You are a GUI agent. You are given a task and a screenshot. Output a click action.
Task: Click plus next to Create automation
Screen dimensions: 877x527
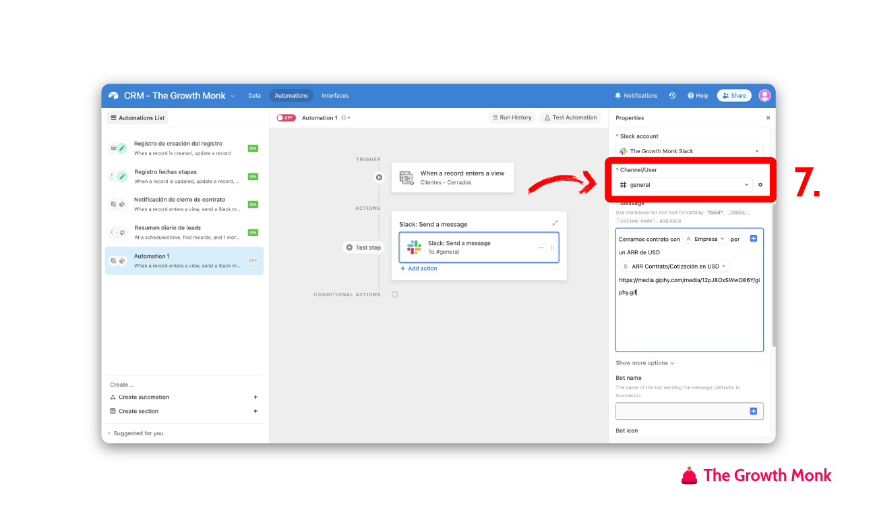(255, 397)
